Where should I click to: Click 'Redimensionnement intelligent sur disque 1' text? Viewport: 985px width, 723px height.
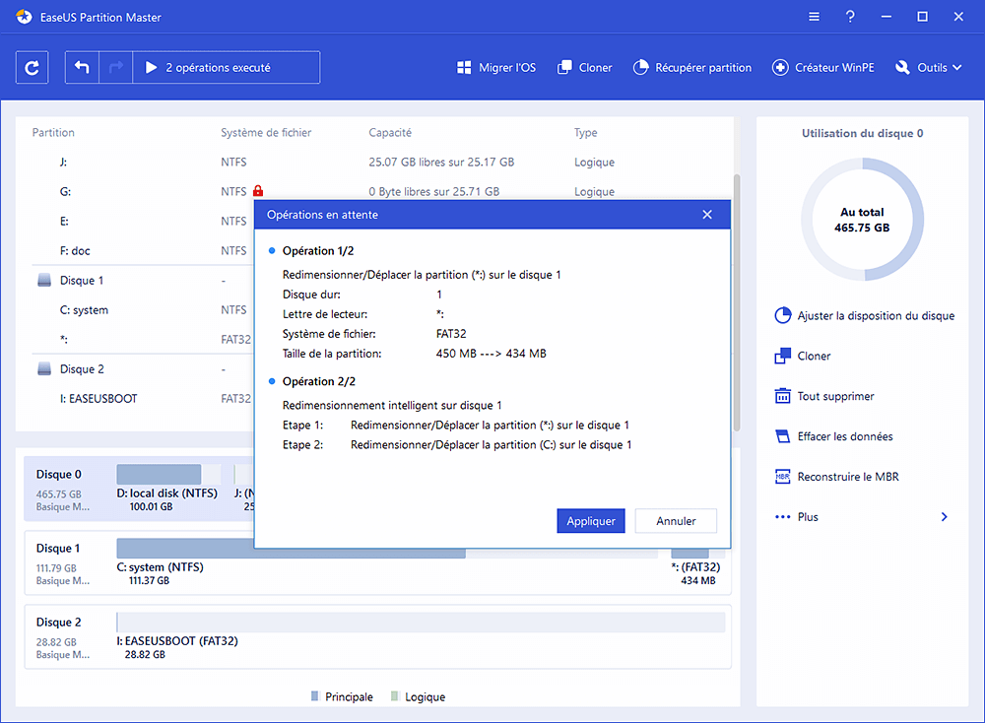(x=392, y=405)
